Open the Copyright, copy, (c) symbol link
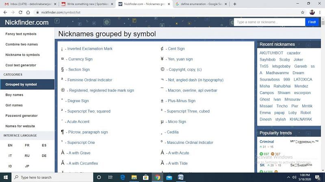325x182 pixels. coord(185,70)
